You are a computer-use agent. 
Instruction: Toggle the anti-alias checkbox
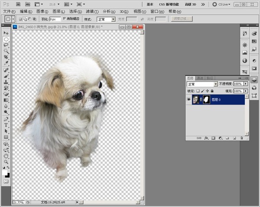[65, 19]
